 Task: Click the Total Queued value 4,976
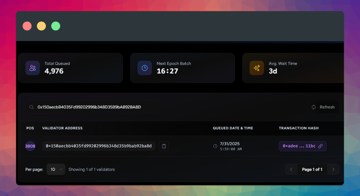[54, 71]
